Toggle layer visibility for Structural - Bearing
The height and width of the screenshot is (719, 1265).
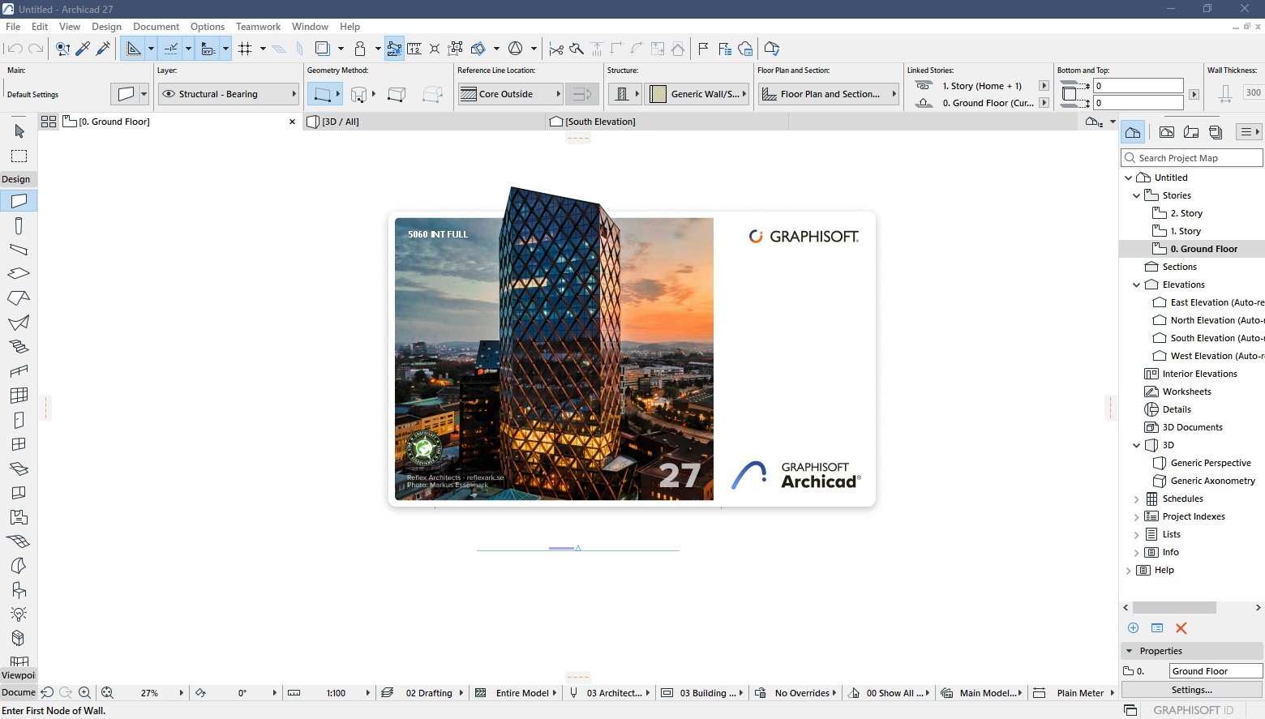click(x=168, y=94)
